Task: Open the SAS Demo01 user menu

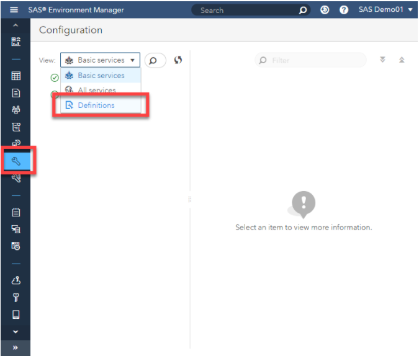Action: 385,10
